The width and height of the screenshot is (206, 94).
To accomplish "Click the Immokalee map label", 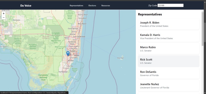I will pos(17,20).
